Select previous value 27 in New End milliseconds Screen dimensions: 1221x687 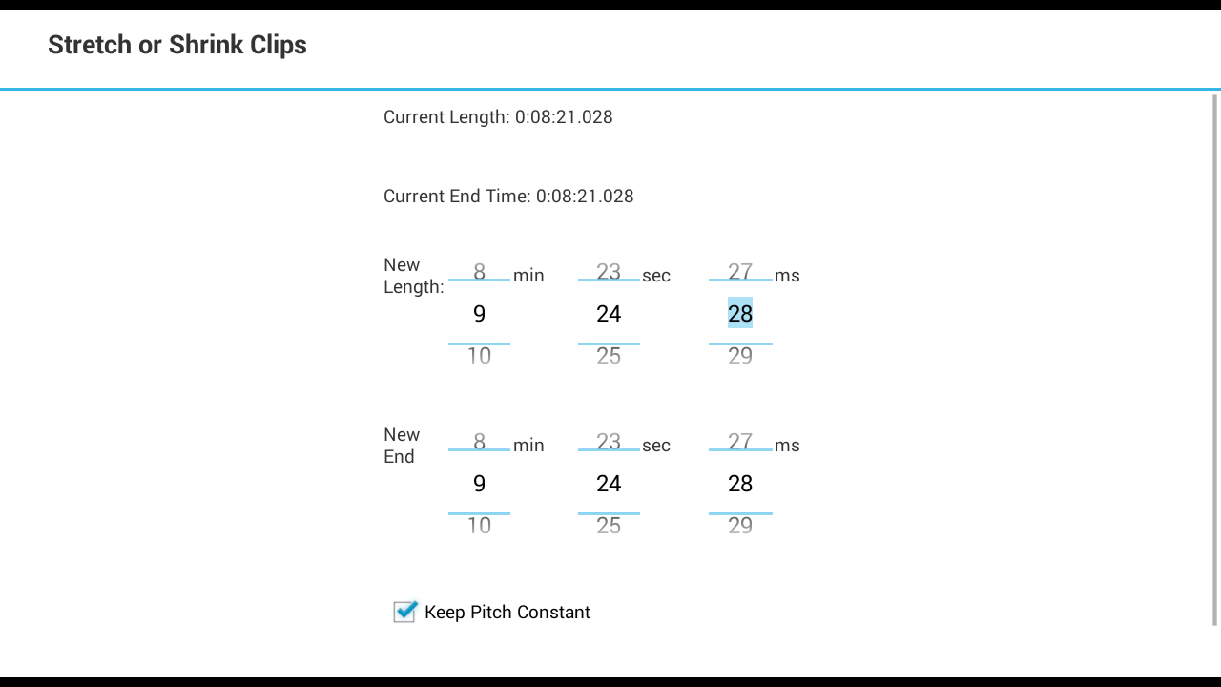coord(740,442)
